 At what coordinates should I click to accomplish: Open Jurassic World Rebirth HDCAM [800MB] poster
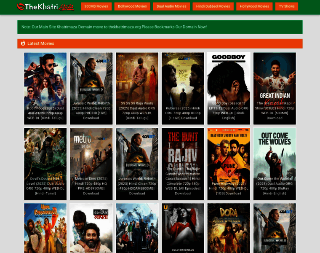click(137, 164)
